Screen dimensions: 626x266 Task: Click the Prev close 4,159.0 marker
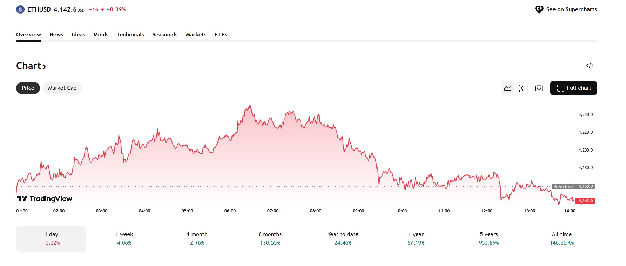tap(573, 186)
